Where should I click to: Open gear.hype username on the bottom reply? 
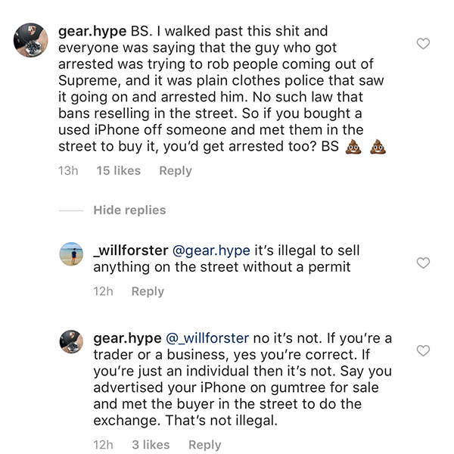click(127, 337)
